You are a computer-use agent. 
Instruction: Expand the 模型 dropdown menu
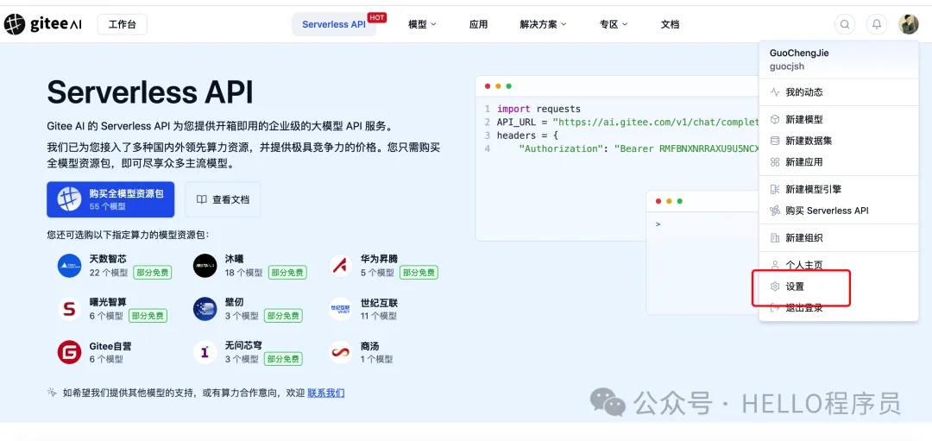click(422, 24)
